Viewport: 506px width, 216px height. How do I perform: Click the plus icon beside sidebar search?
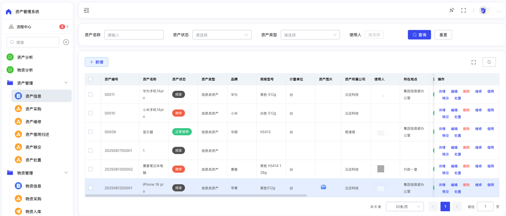[66, 42]
